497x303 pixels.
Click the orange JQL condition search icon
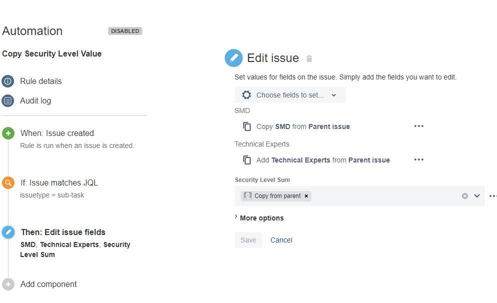pos(8,182)
